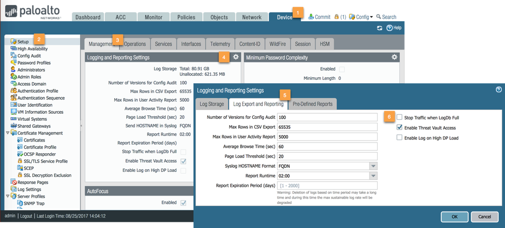Image resolution: width=505 pixels, height=228 pixels.
Task: Open the Syslog HOSTNAME Format dropdown
Action: tap(373, 166)
